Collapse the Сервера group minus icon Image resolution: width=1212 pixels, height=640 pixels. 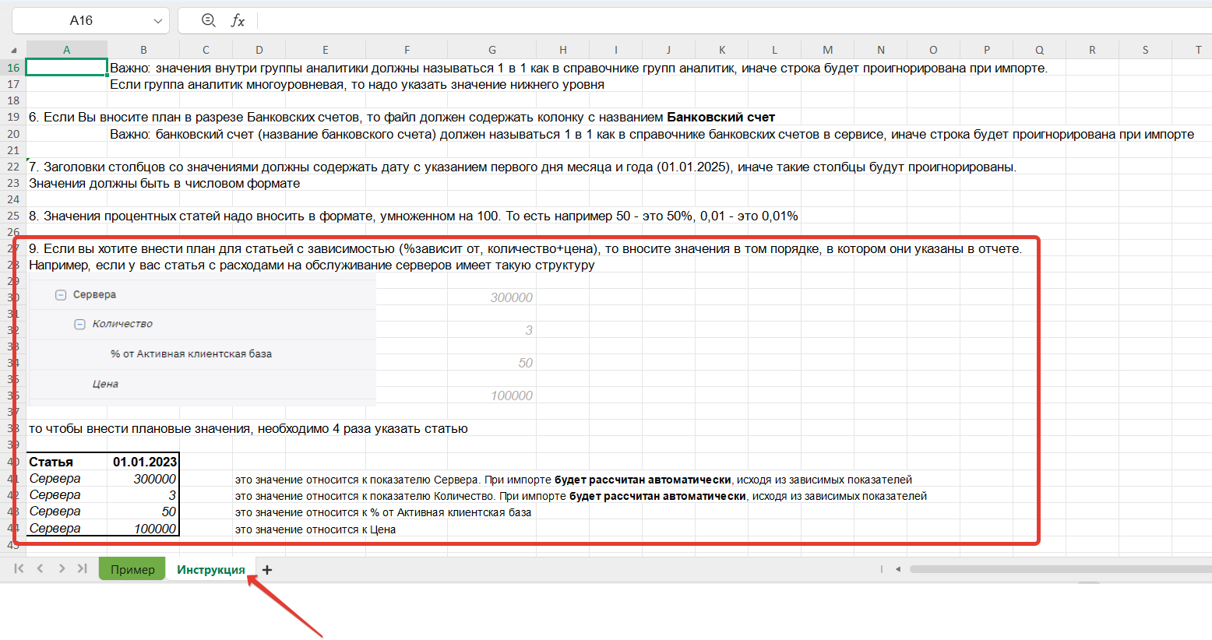point(61,295)
